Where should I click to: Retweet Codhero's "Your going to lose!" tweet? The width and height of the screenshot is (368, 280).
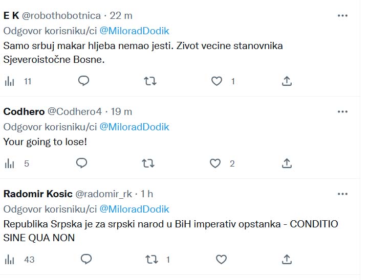pyautogui.click(x=148, y=163)
